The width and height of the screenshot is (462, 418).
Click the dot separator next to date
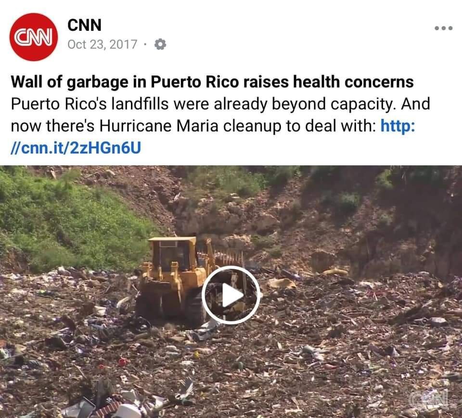(145, 45)
